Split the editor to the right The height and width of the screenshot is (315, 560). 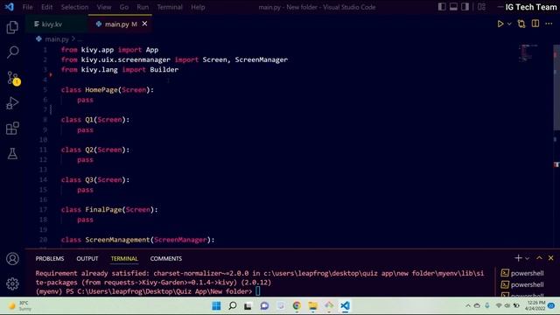coord(535,24)
